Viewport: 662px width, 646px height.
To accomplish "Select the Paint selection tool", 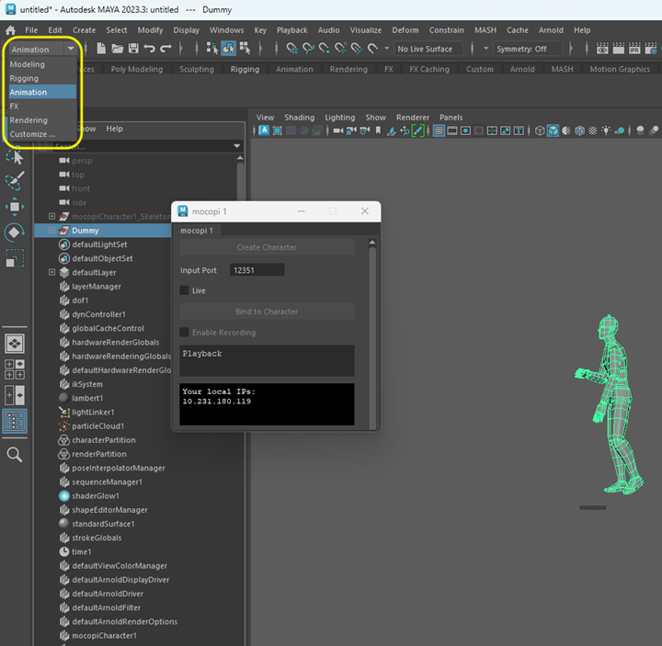I will pyautogui.click(x=15, y=181).
